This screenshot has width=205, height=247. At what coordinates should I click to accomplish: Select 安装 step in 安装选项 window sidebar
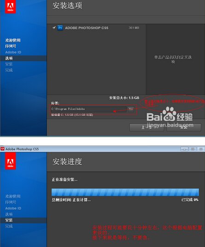pyautogui.click(x=9, y=64)
